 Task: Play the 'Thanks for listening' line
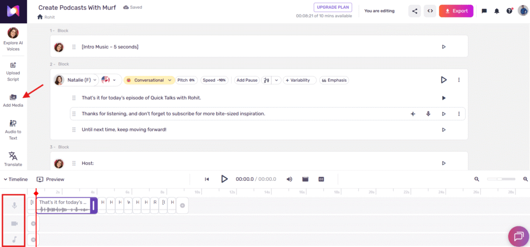444,114
